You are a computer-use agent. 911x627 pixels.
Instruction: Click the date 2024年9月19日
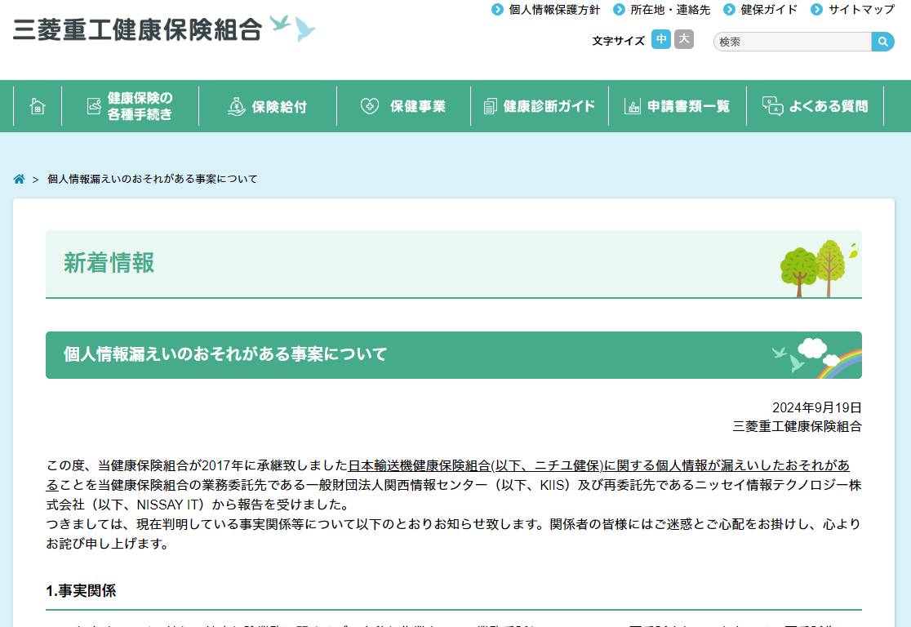pyautogui.click(x=817, y=407)
